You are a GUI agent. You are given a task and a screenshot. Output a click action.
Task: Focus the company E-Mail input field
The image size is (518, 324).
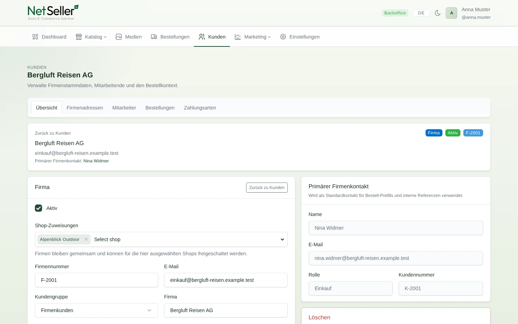pyautogui.click(x=226, y=280)
